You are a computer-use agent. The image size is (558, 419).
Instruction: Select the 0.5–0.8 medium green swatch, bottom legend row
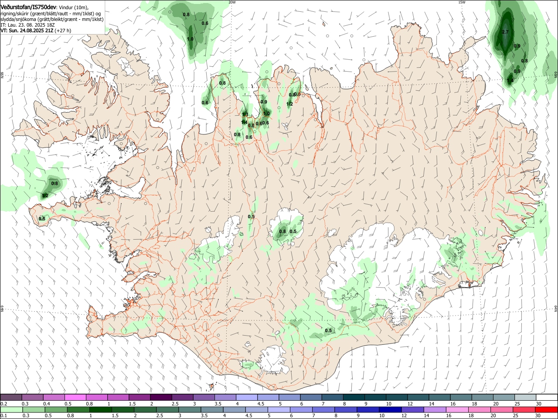[56, 410]
